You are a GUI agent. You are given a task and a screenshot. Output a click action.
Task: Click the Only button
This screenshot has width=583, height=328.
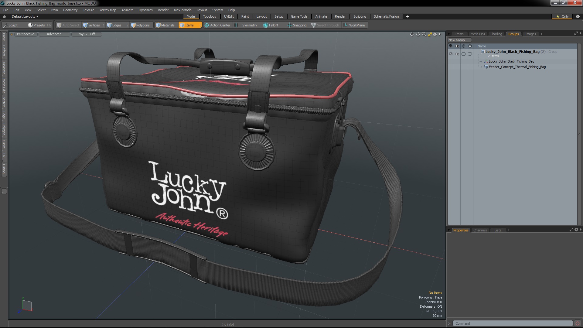(562, 16)
